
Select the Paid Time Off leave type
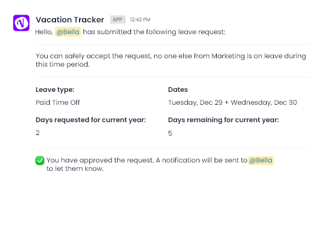tap(58, 103)
